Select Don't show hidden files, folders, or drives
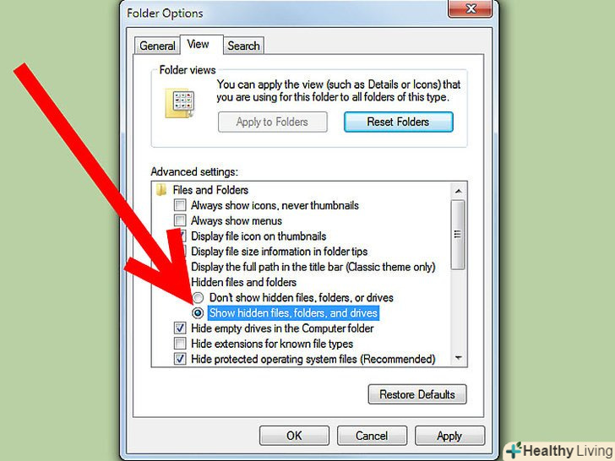The height and width of the screenshot is (461, 615). click(198, 298)
